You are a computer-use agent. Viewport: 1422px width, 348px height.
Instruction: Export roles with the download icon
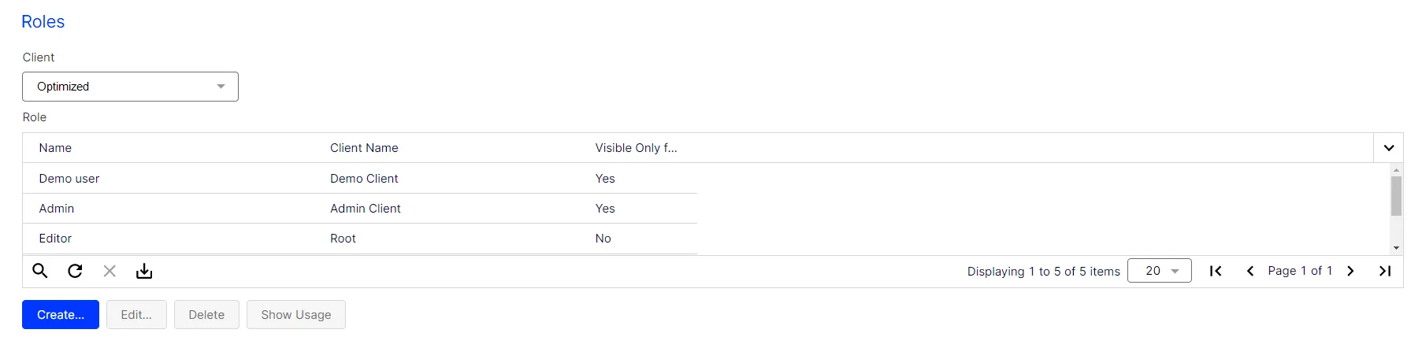point(144,271)
